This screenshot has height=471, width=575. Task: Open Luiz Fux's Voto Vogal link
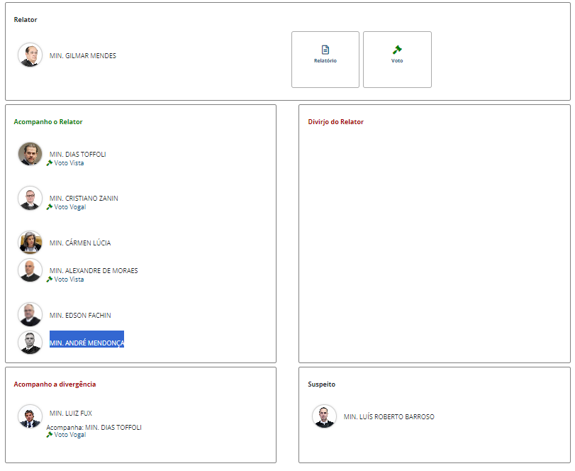click(69, 435)
